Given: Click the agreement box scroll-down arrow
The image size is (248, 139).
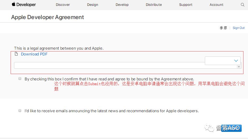Looking at the screenshot, I should pos(239,67).
